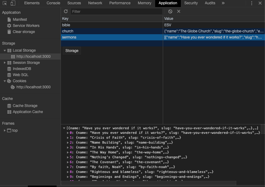Screen dimensions: 265x187
Task: Open the Sources tab
Action: point(74,3)
